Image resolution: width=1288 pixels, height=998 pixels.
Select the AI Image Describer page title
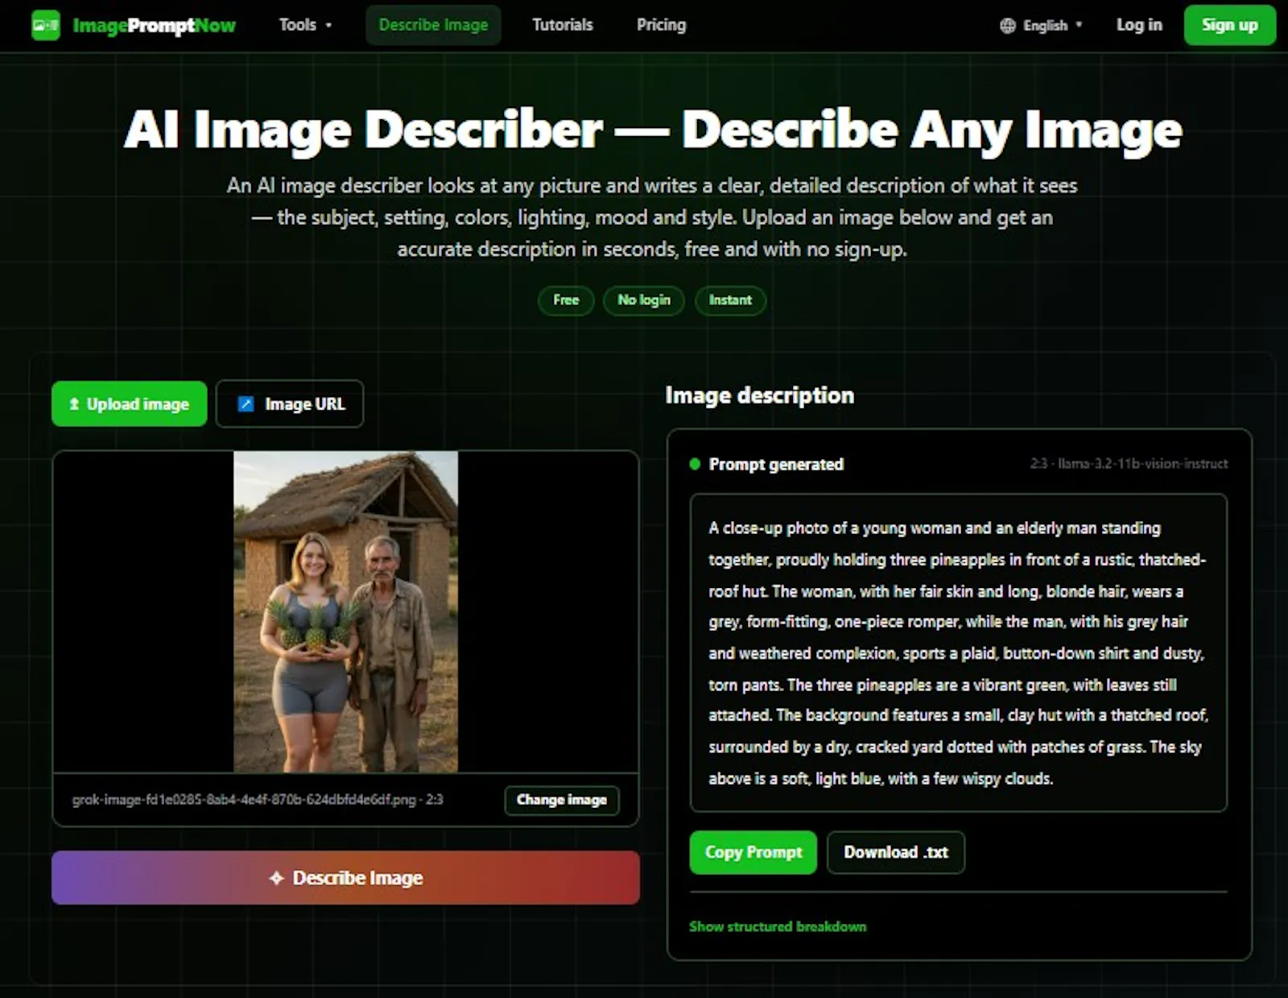(x=653, y=130)
